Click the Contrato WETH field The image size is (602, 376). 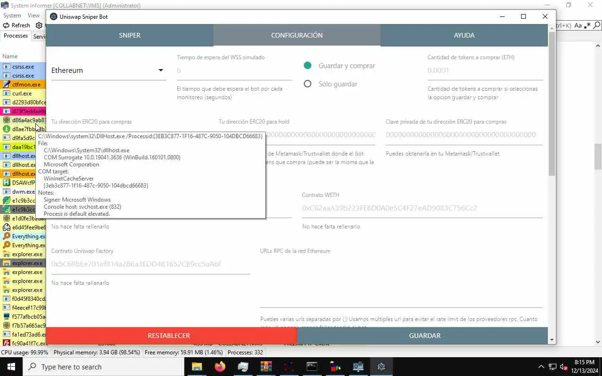coord(422,208)
